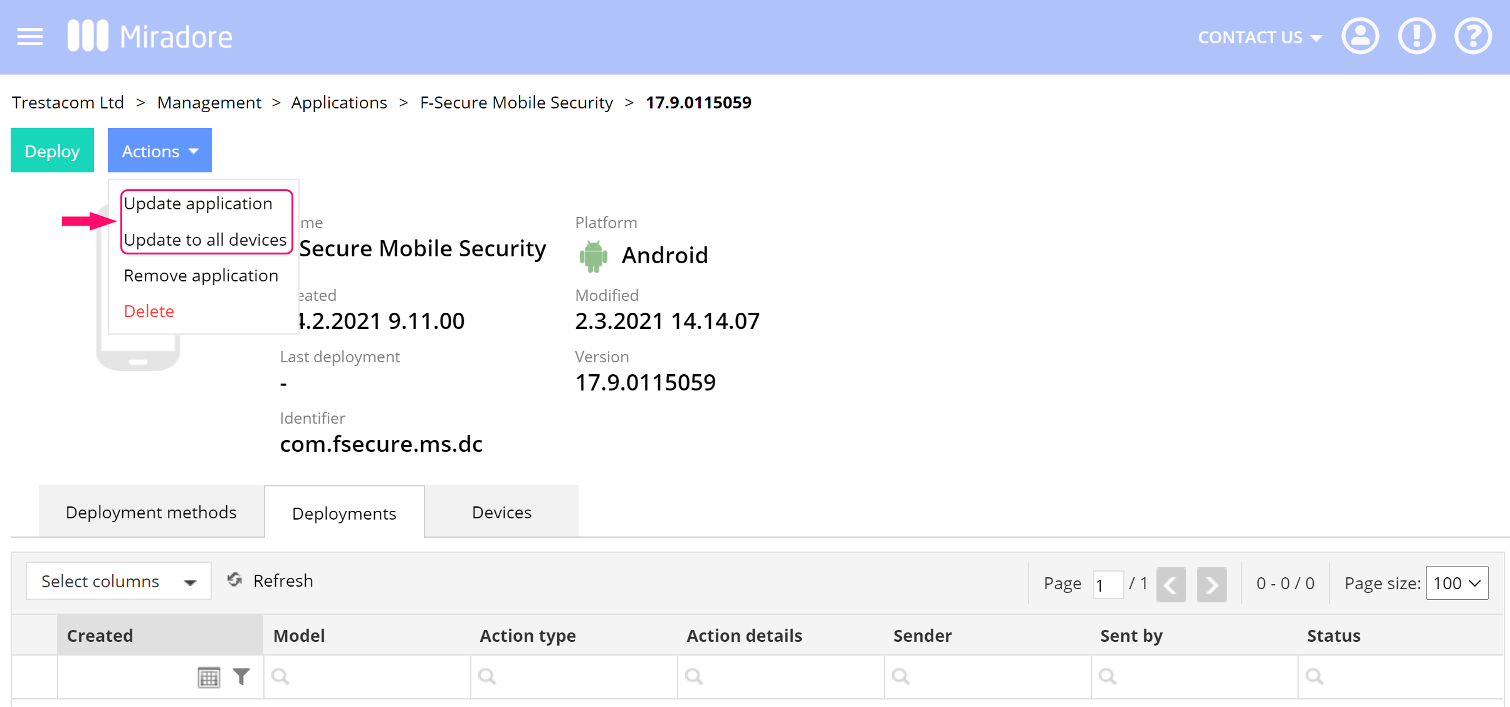Click the search icon under Status column
Viewport: 1510px width, 707px height.
pyautogui.click(x=1314, y=676)
